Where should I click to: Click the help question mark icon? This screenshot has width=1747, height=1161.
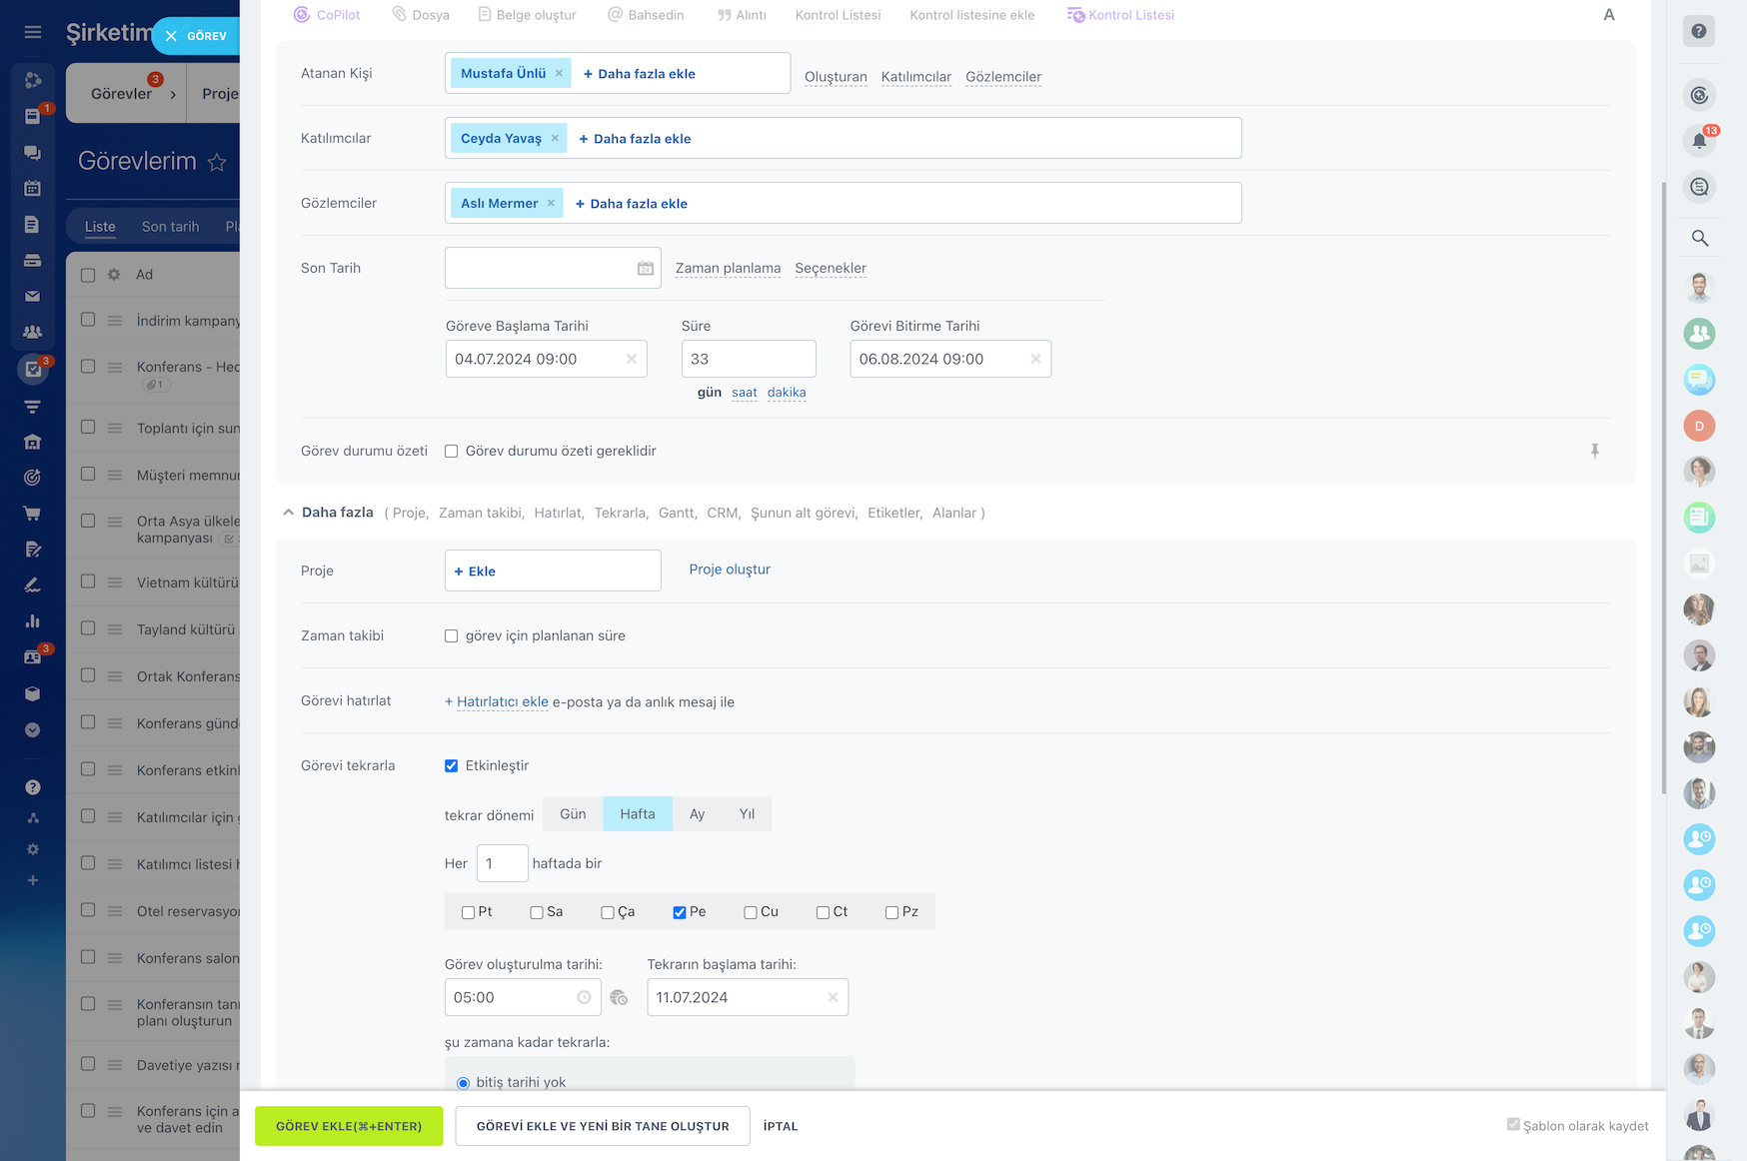click(x=1699, y=31)
